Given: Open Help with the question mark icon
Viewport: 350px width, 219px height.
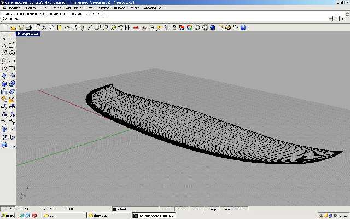Looking at the screenshot, I should (243, 27).
